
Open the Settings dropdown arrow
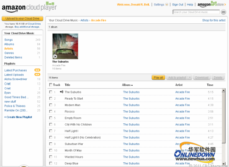[x=167, y=5]
